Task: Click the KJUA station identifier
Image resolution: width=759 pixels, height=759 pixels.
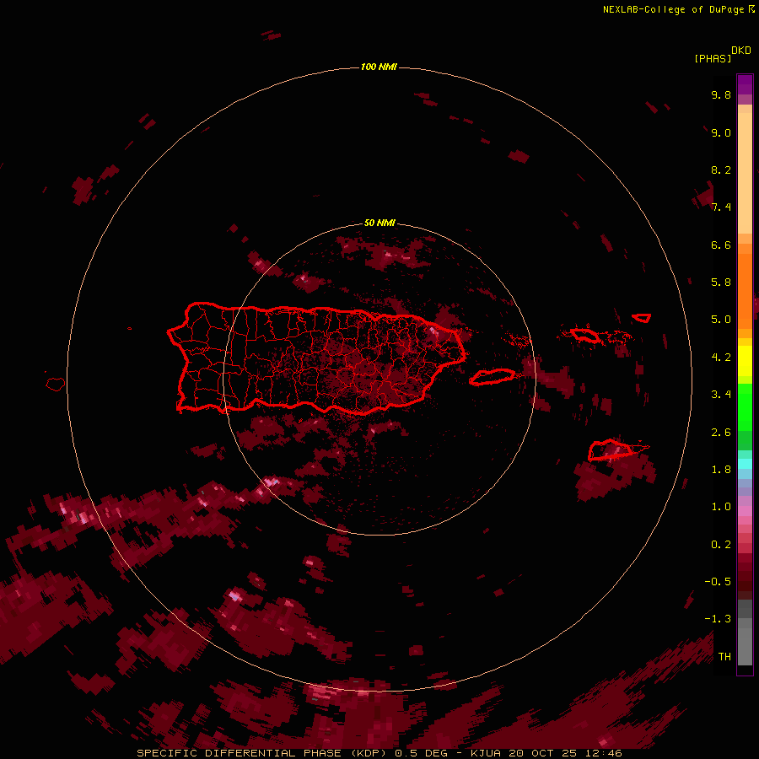Action: [x=485, y=753]
